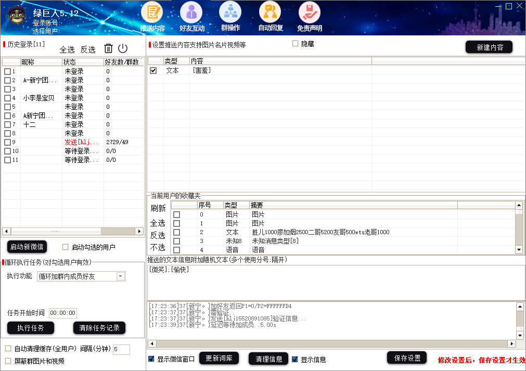This screenshot has height=371, width=526.
Task: Click the trash delete icon
Action: pyautogui.click(x=108, y=48)
